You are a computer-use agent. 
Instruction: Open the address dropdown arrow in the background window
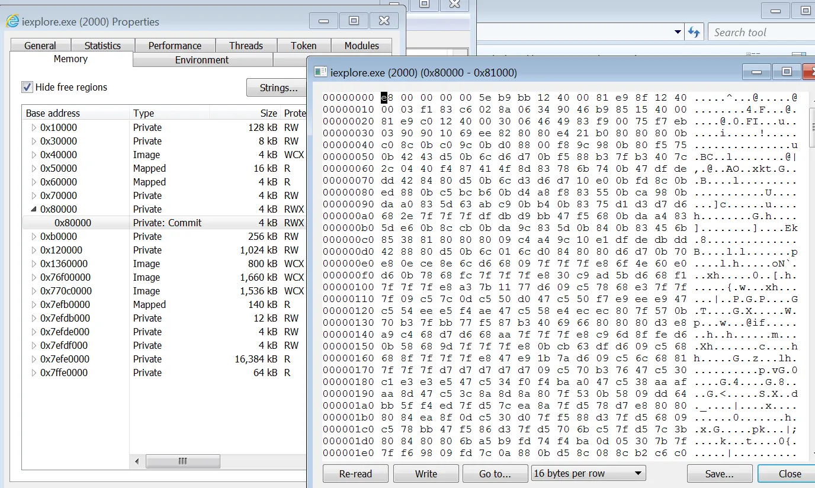click(x=678, y=32)
